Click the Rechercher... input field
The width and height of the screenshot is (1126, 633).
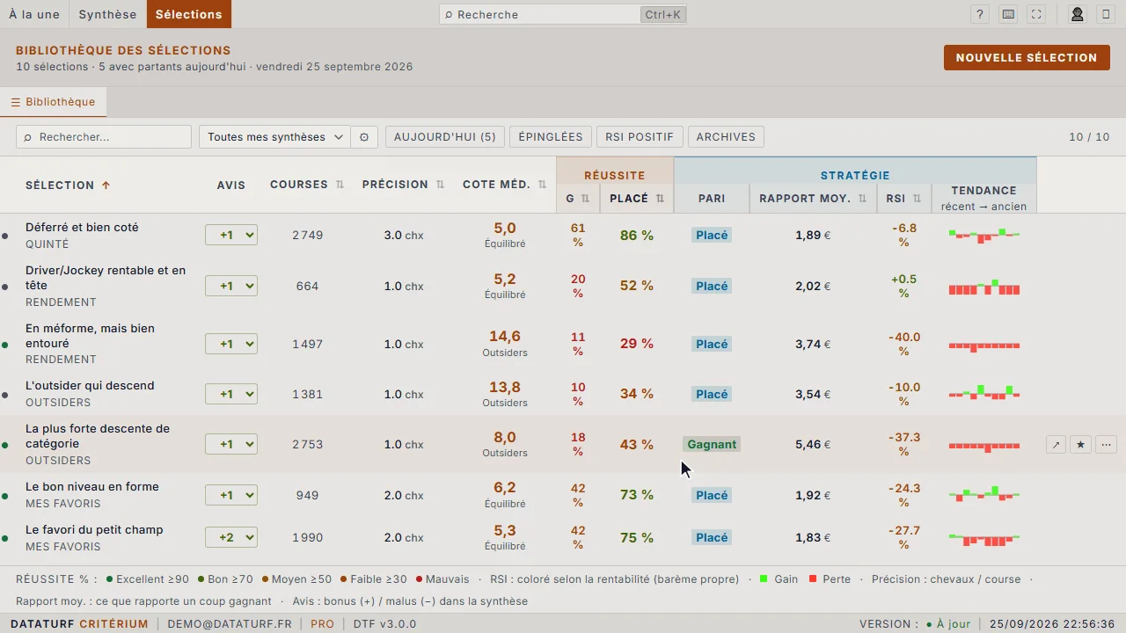pyautogui.click(x=104, y=137)
